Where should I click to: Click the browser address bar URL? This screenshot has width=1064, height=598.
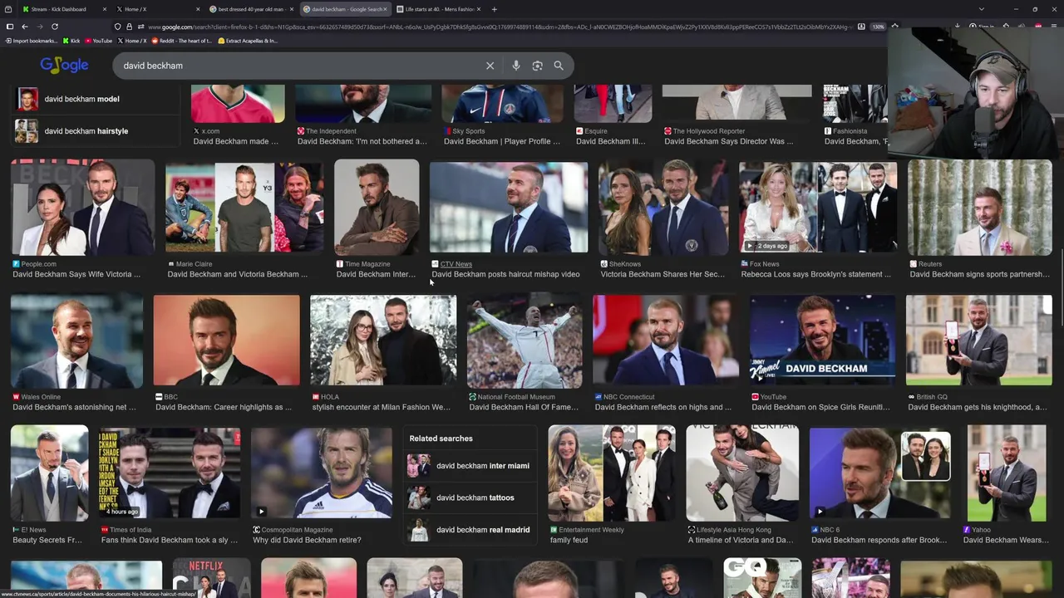click(x=499, y=27)
